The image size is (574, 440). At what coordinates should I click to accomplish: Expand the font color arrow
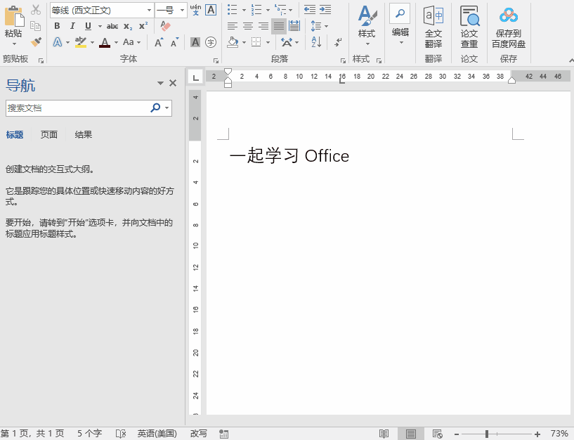pos(116,42)
